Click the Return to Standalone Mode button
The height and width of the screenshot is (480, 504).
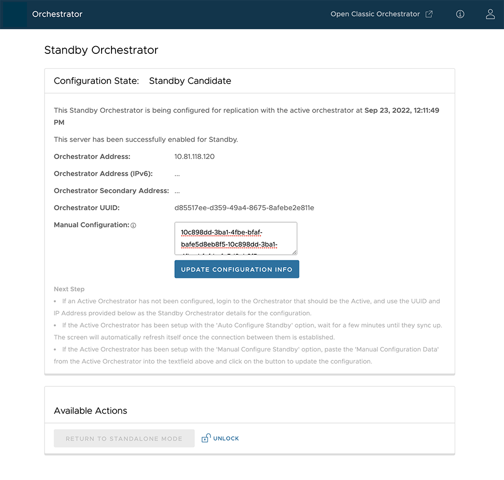[x=124, y=439]
